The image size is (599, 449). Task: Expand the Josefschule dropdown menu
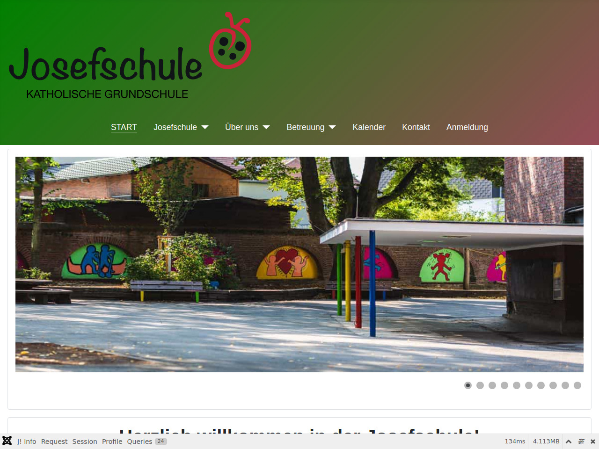pos(181,127)
